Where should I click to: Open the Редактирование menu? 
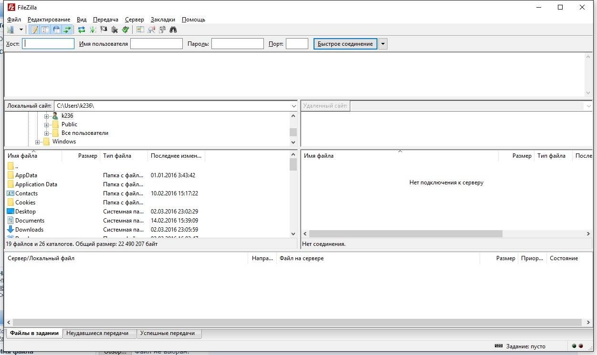pos(49,20)
